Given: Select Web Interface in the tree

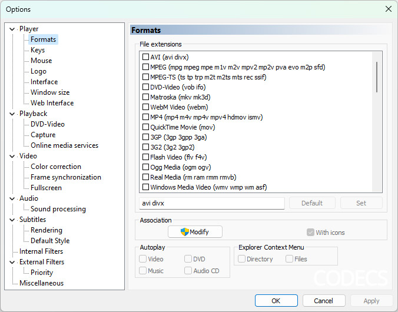Looking at the screenshot, I should pos(52,103).
